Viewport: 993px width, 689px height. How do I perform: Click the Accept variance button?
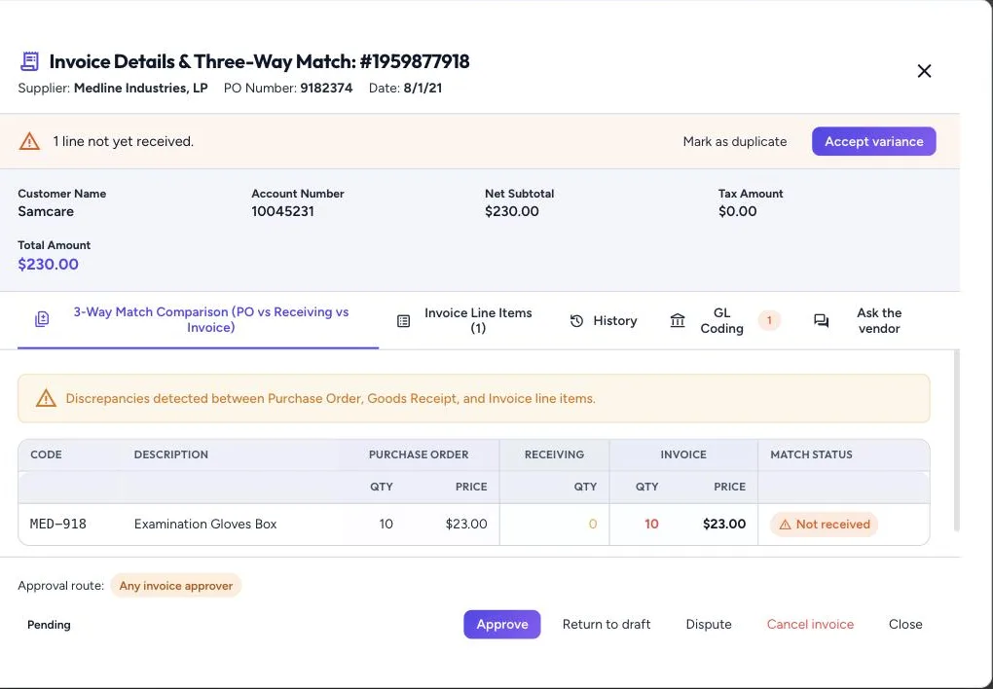coord(874,141)
